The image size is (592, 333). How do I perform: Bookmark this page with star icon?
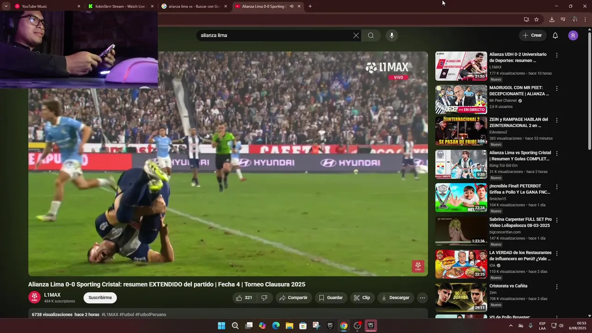[x=536, y=19]
